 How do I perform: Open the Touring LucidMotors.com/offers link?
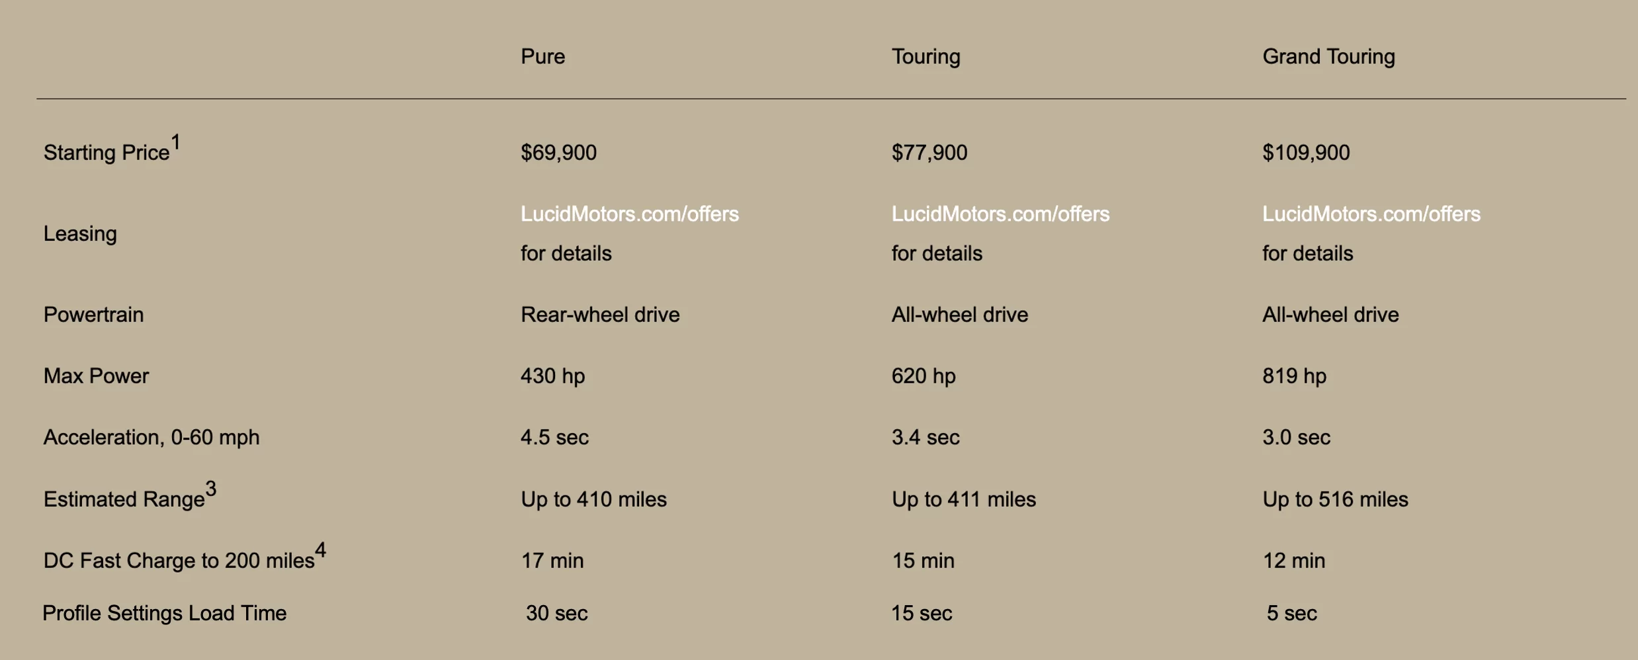click(1000, 214)
